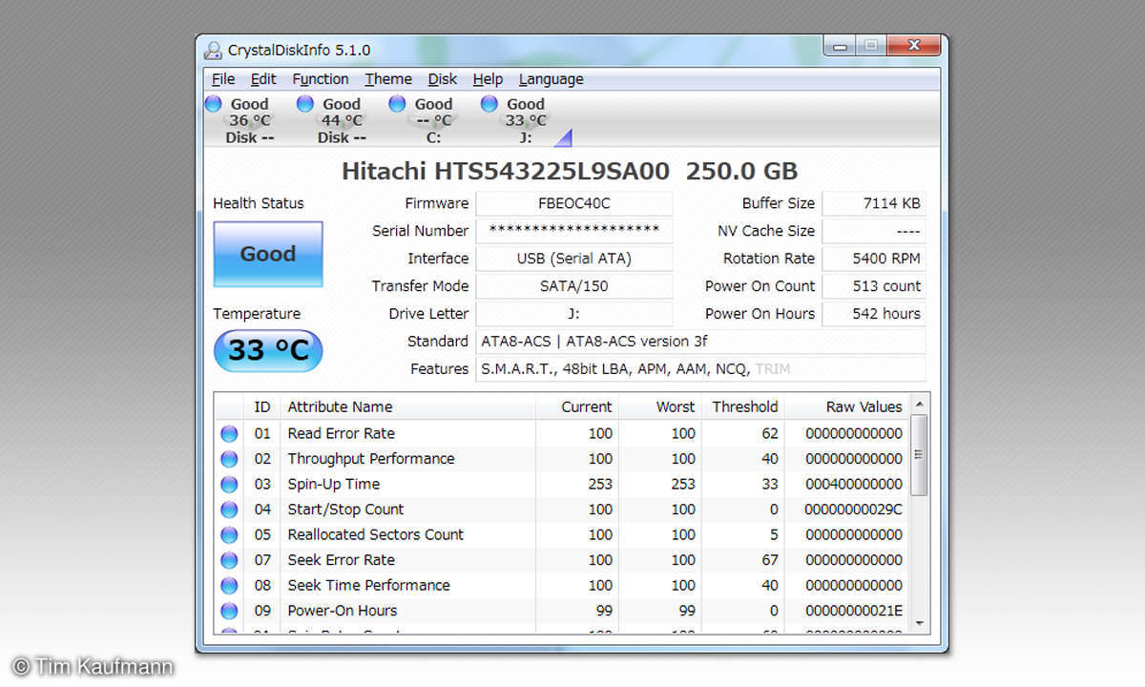Click the Rotation Rate field 5400 RPM

click(x=874, y=259)
